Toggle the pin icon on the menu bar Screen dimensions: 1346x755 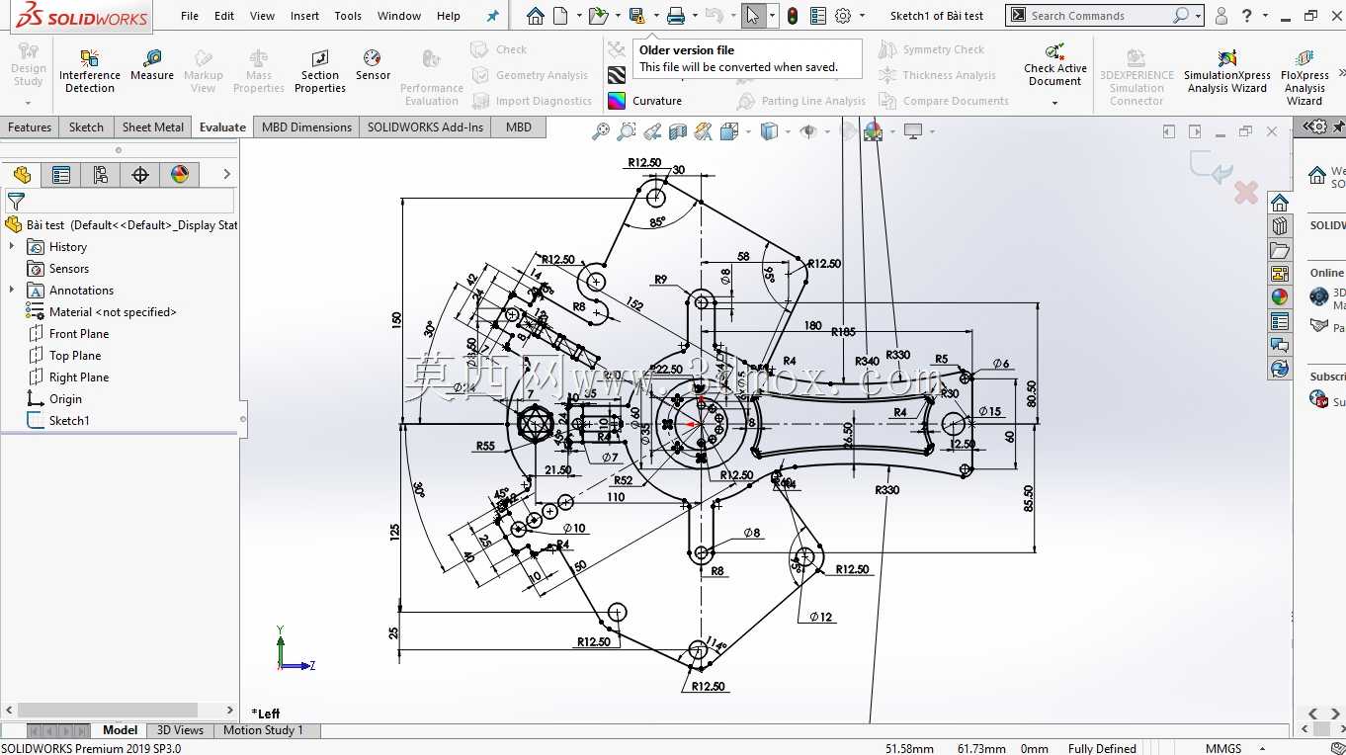click(x=492, y=16)
